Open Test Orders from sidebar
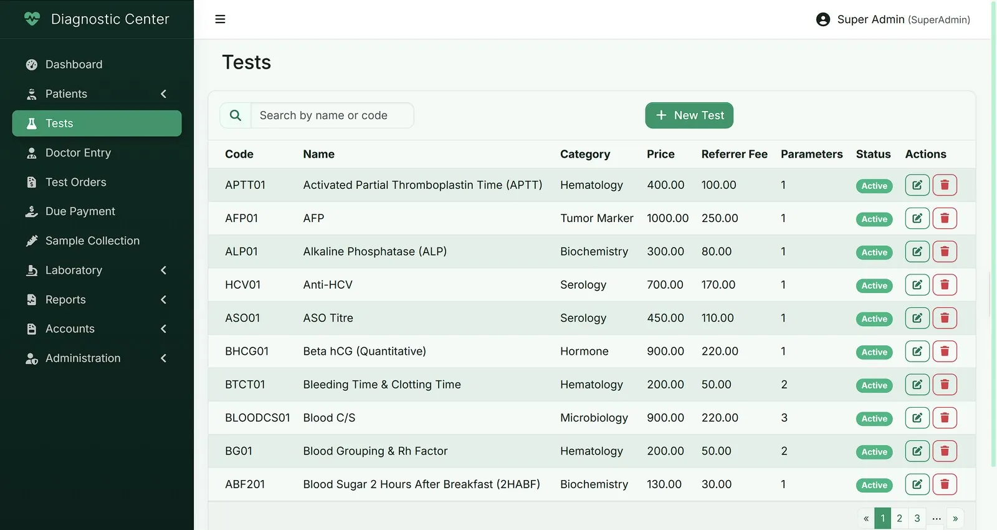The width and height of the screenshot is (997, 530). pyautogui.click(x=97, y=182)
